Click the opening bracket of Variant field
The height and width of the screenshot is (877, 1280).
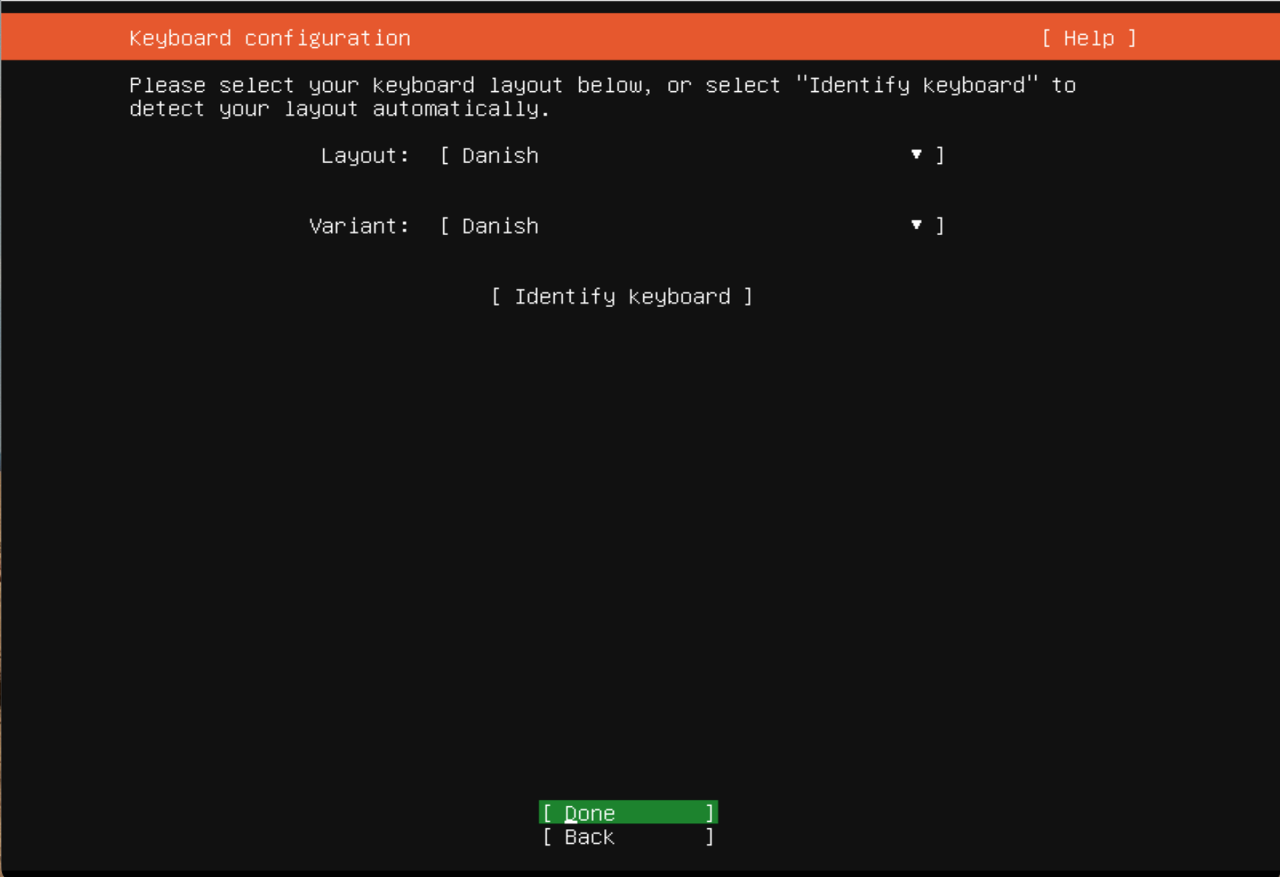point(445,227)
